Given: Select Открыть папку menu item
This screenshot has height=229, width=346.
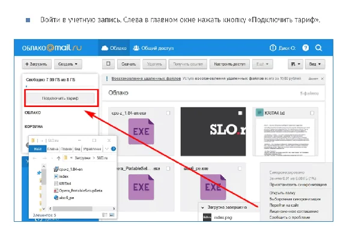Looking at the screenshot, I should click(x=282, y=193).
